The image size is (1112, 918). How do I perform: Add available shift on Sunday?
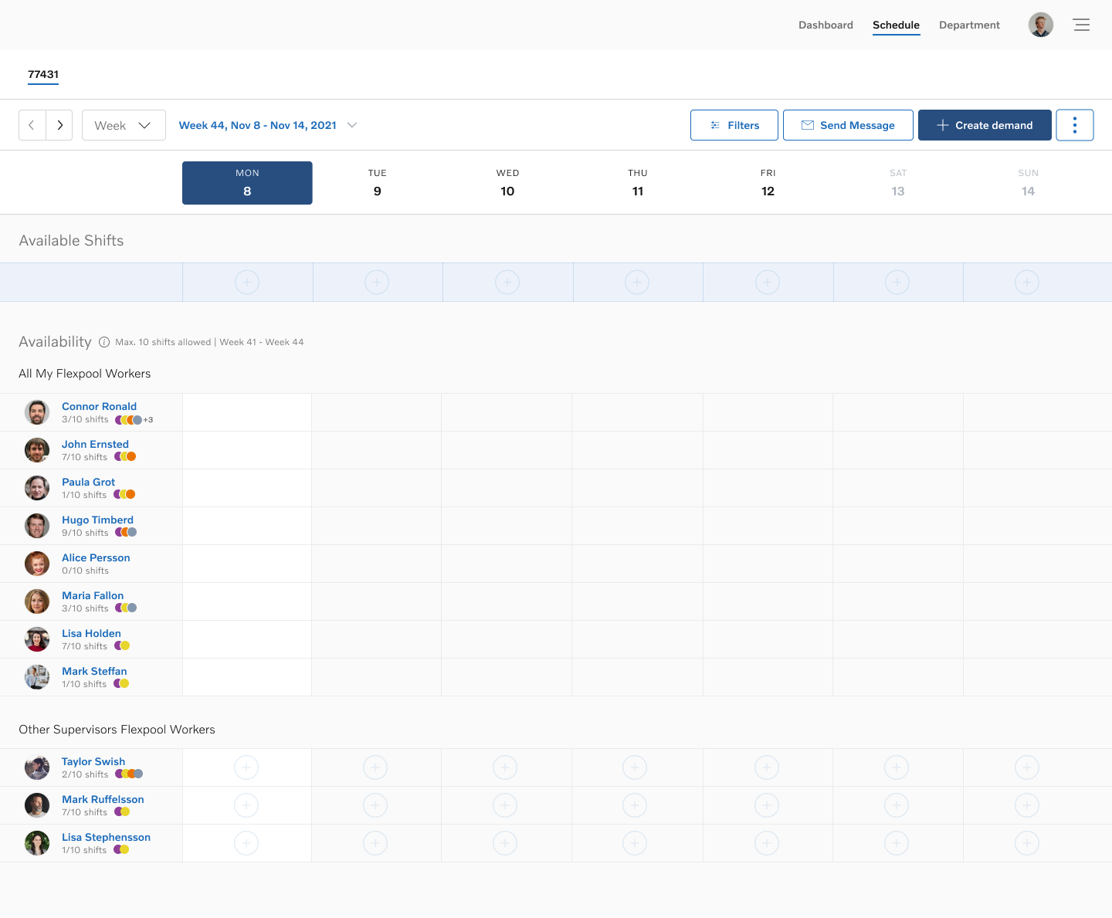point(1027,283)
